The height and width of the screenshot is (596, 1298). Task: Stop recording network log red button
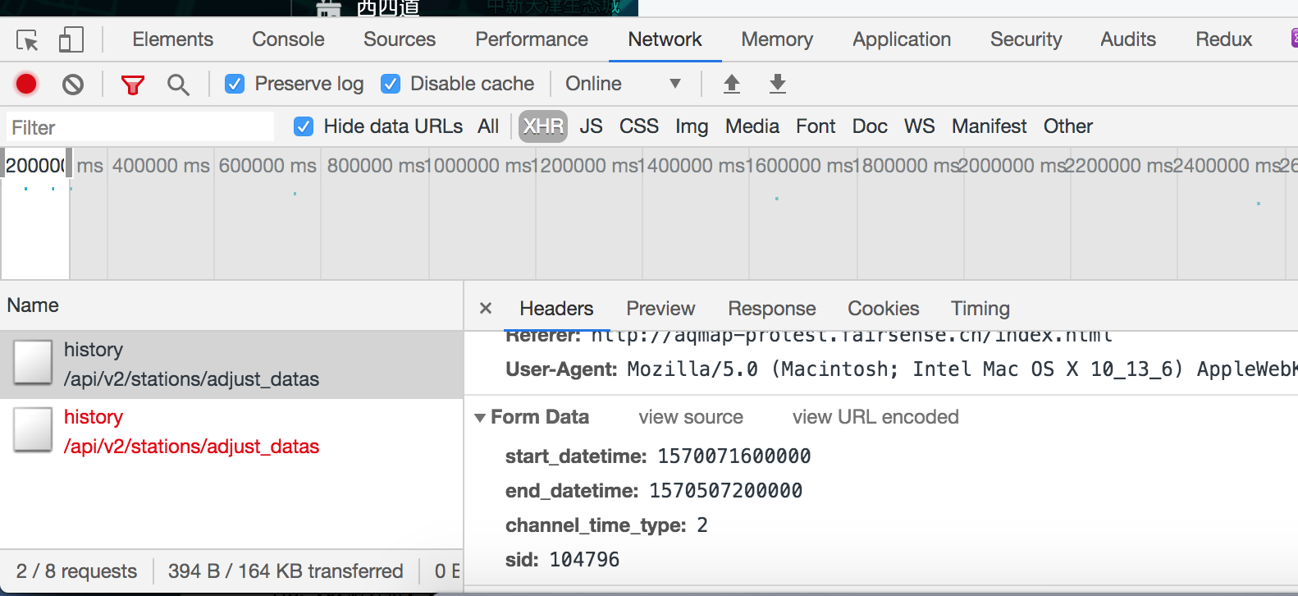point(26,84)
